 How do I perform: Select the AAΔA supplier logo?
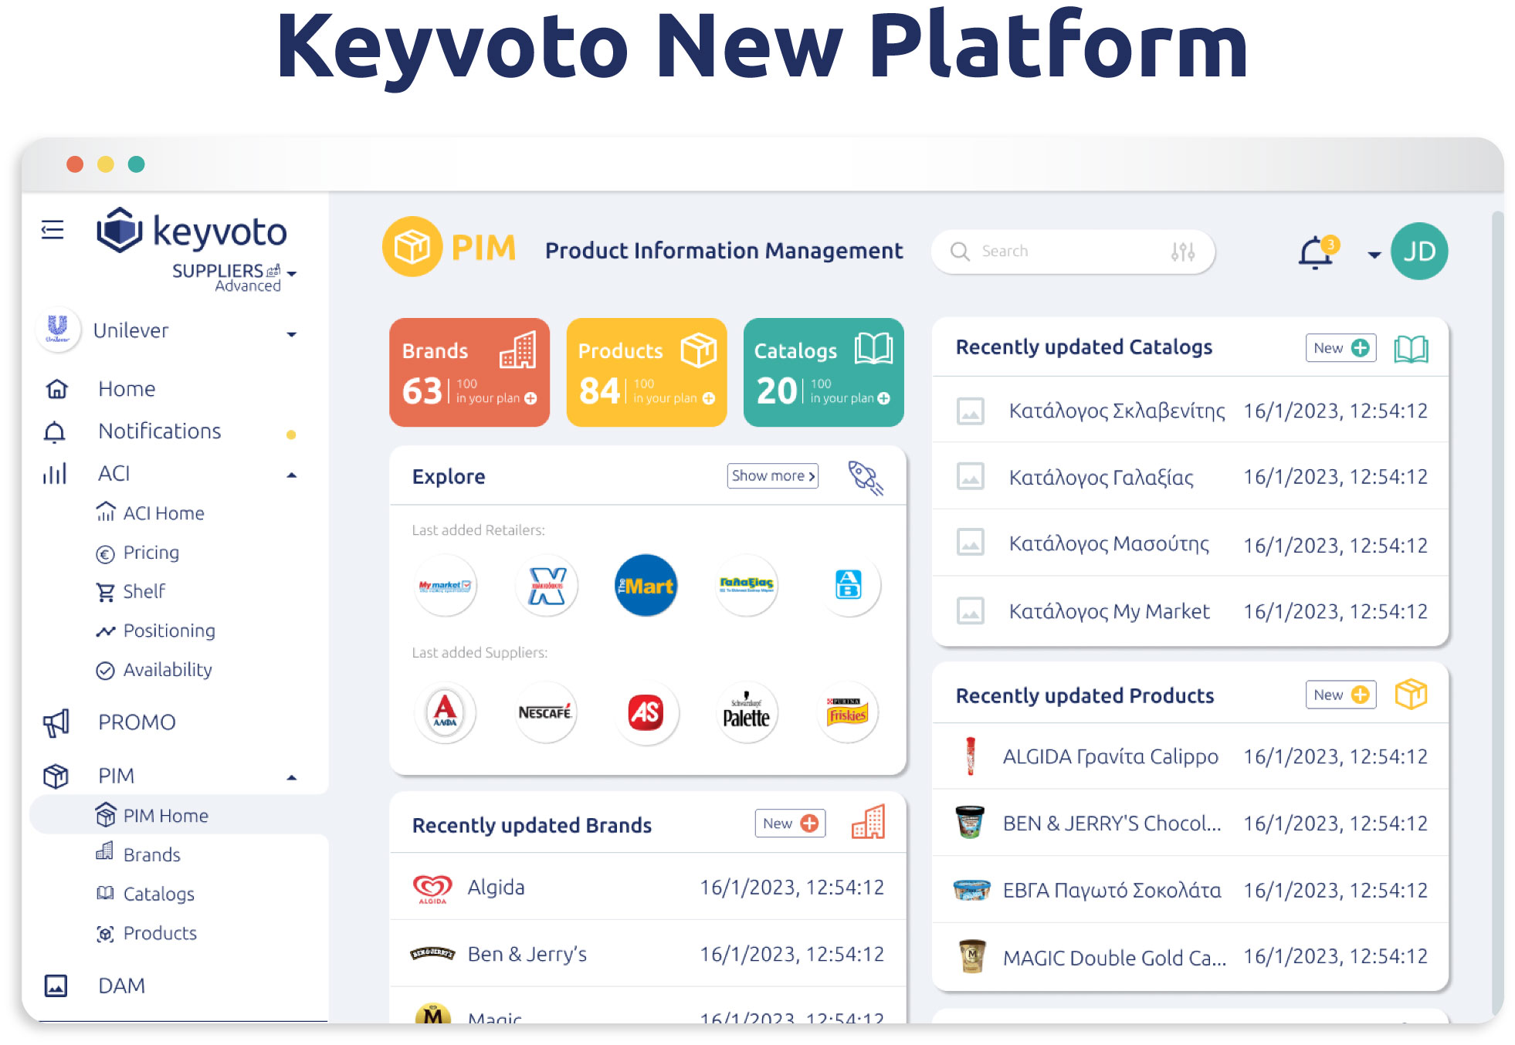[x=445, y=712]
